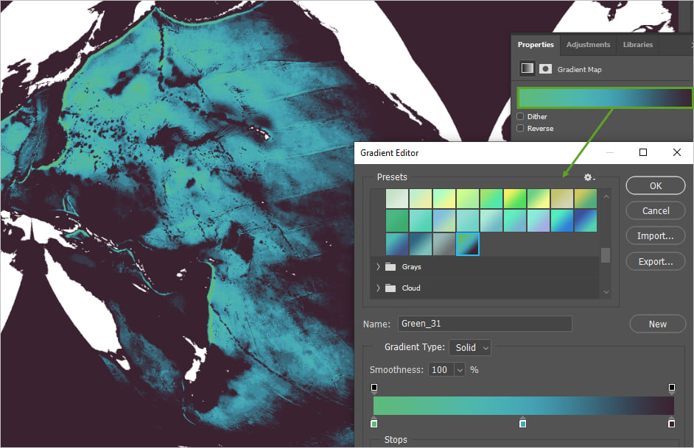
Task: Pick the first white gradient preset
Action: [397, 198]
